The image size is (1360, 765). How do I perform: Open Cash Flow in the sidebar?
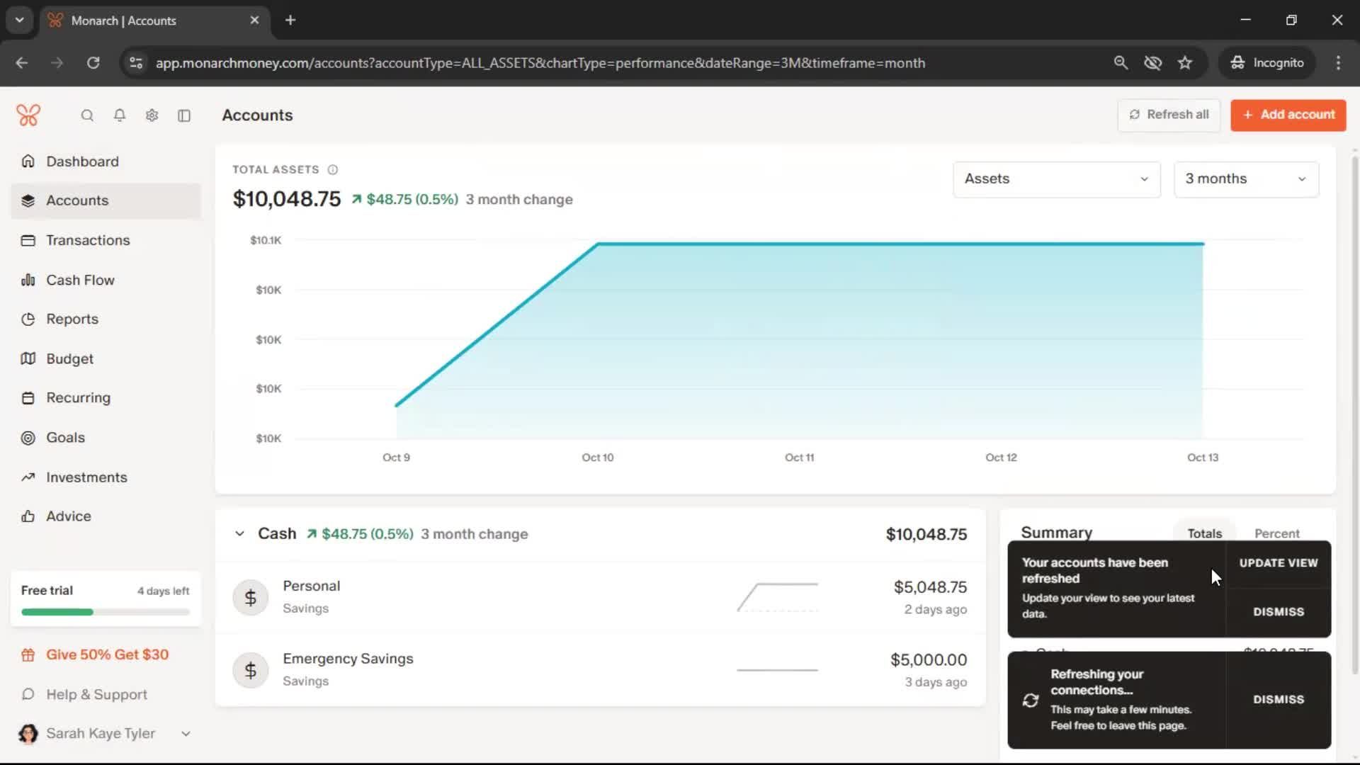click(x=80, y=280)
